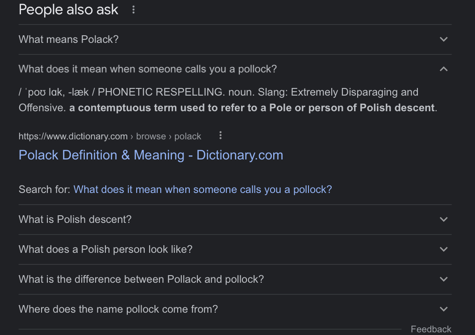The width and height of the screenshot is (475, 335).
Task: Open the three-dot menu beside People also ask
Action: click(x=133, y=10)
